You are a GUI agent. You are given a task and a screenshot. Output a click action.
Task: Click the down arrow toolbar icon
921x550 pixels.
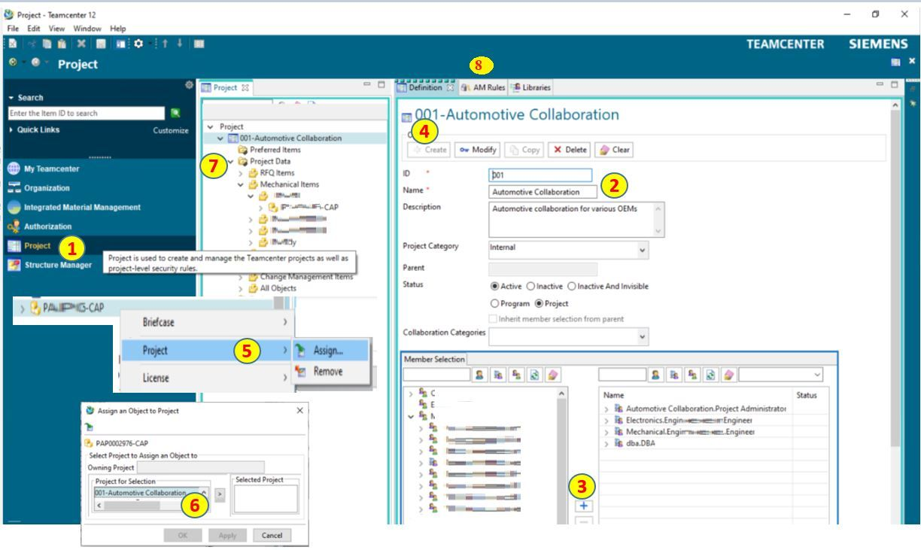180,44
